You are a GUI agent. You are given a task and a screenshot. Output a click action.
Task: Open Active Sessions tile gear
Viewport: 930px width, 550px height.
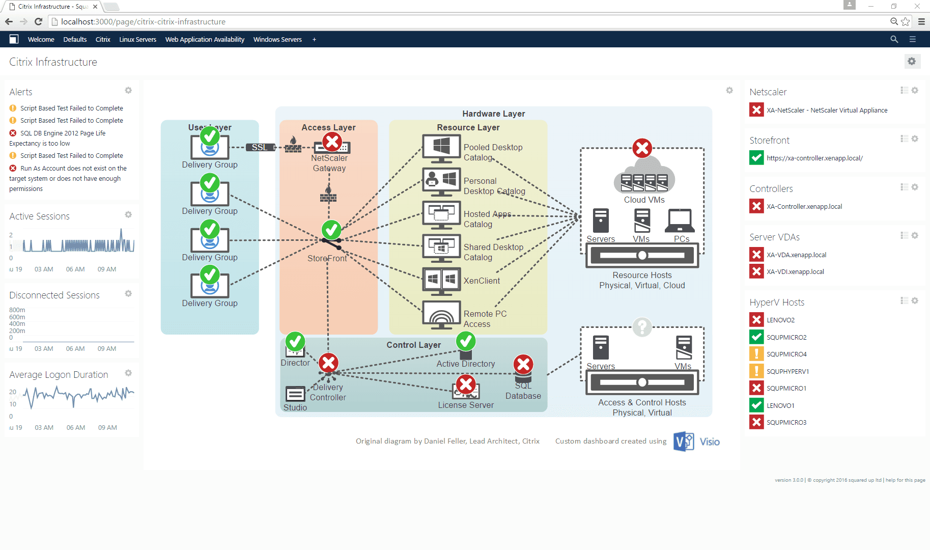[x=128, y=214]
